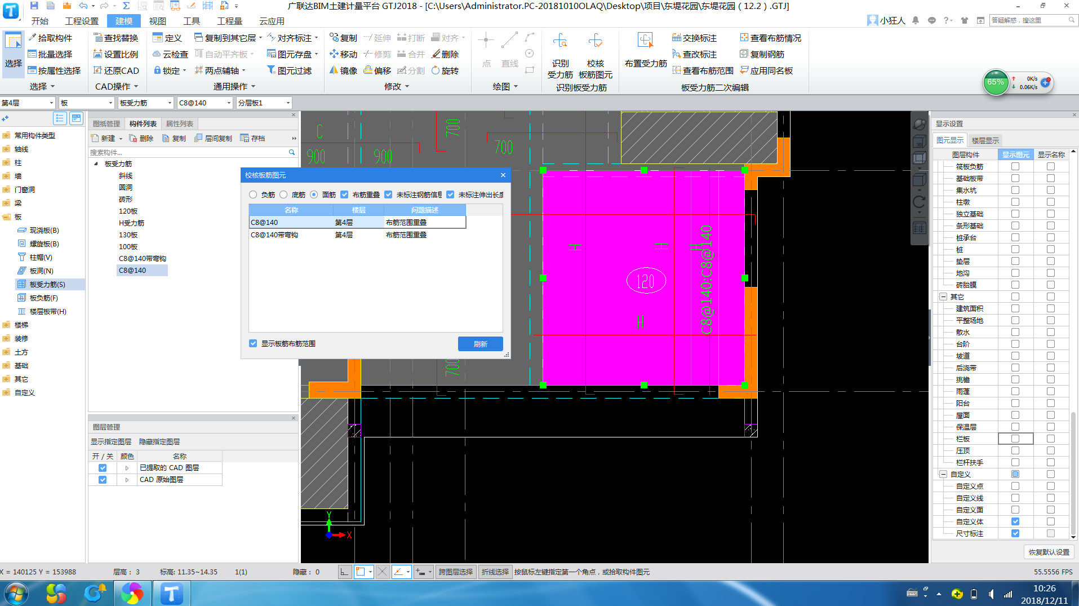The width and height of the screenshot is (1079, 606).
Task: Click the 刷新 refresh button
Action: click(480, 344)
